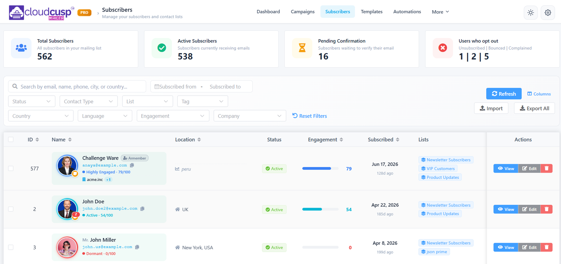
Task: Click the Subscribed to date field
Action: tap(225, 86)
